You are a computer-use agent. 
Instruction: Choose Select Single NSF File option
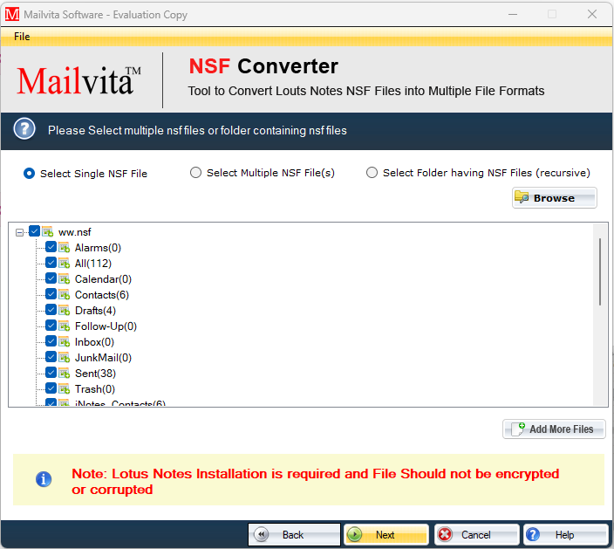click(29, 173)
